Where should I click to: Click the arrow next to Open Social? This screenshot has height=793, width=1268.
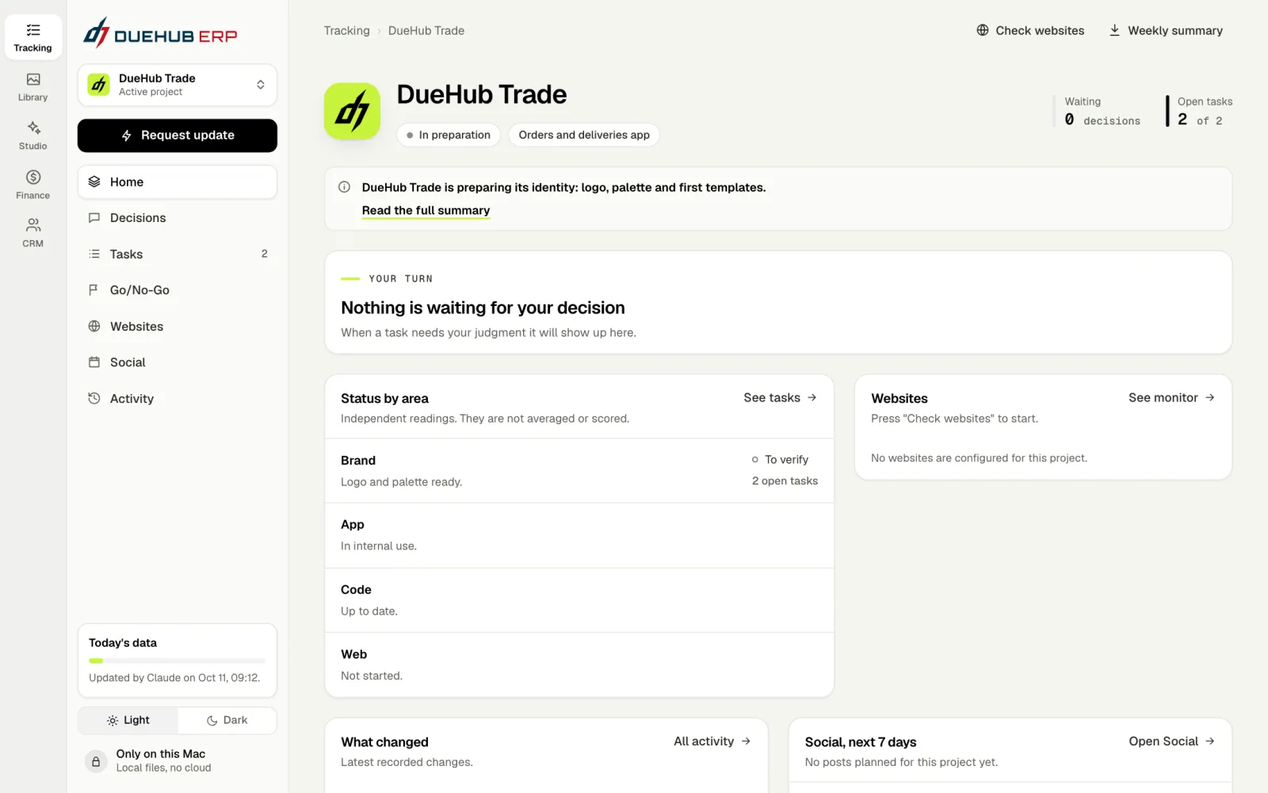1209,741
